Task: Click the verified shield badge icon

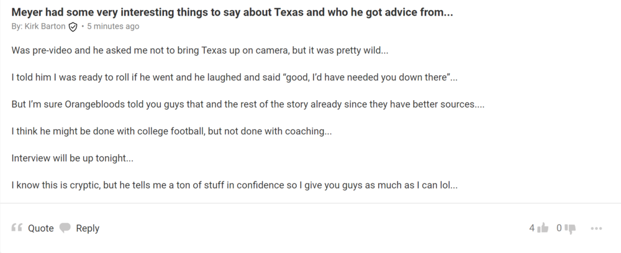Action: (73, 27)
